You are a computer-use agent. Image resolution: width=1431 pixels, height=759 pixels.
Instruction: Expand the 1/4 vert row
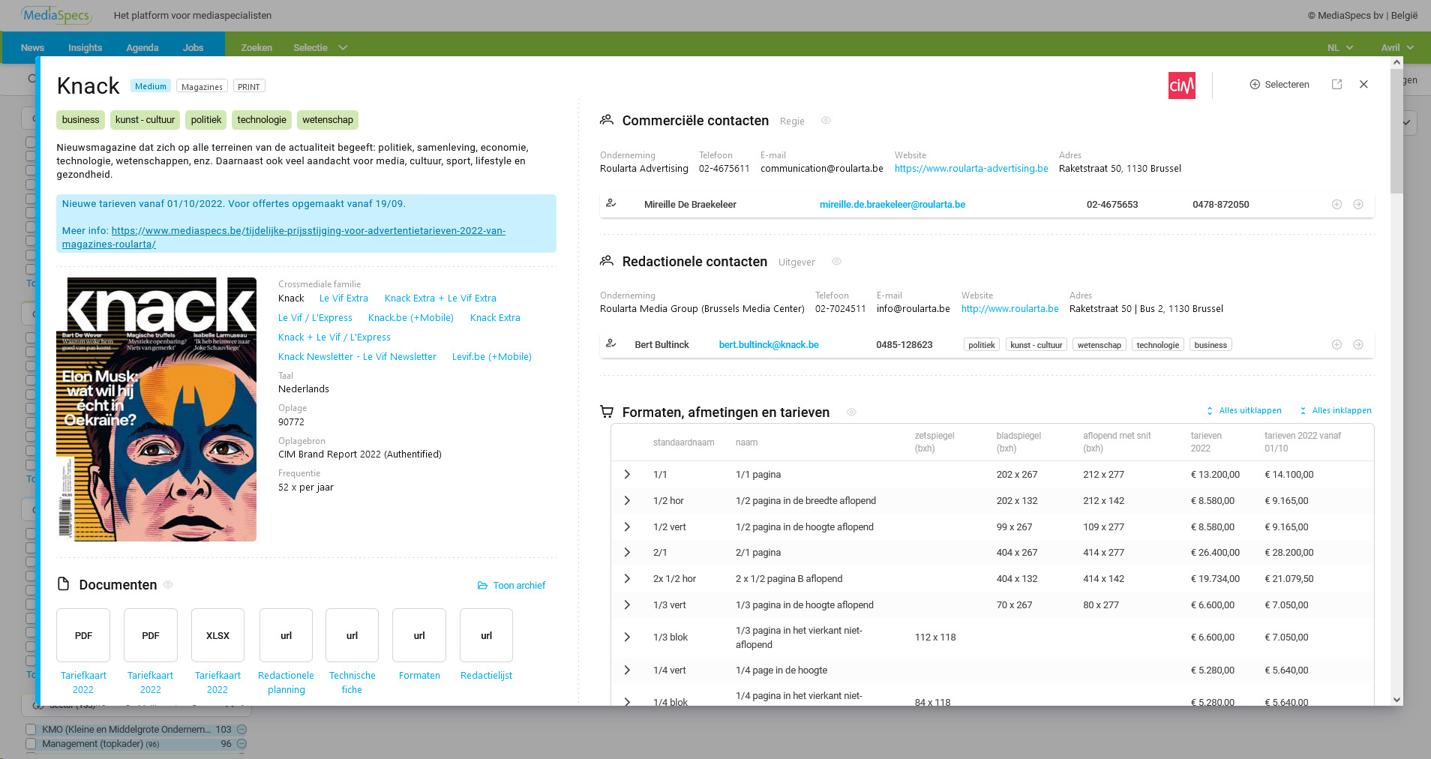click(x=627, y=670)
